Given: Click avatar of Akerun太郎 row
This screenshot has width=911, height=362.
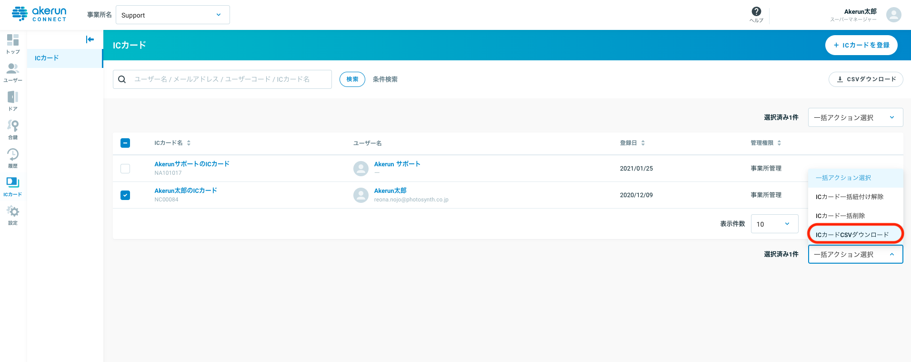Looking at the screenshot, I should point(361,195).
